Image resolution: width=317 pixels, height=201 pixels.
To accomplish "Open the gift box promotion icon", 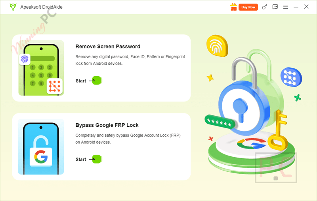I will pyautogui.click(x=233, y=7).
